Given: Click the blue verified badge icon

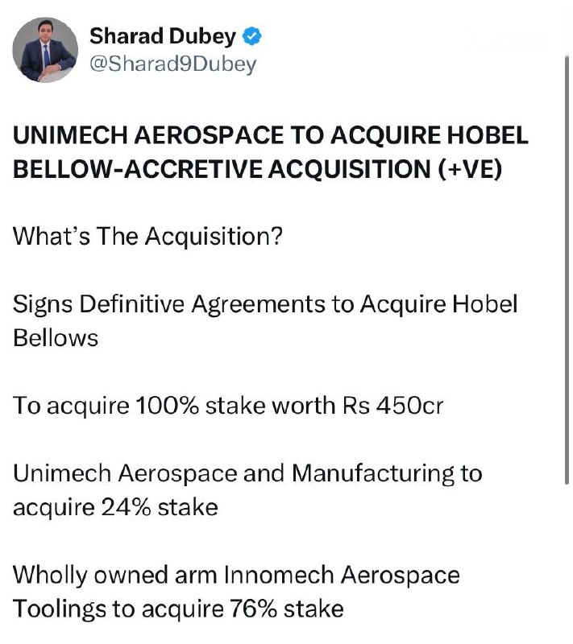Looking at the screenshot, I should (252, 36).
